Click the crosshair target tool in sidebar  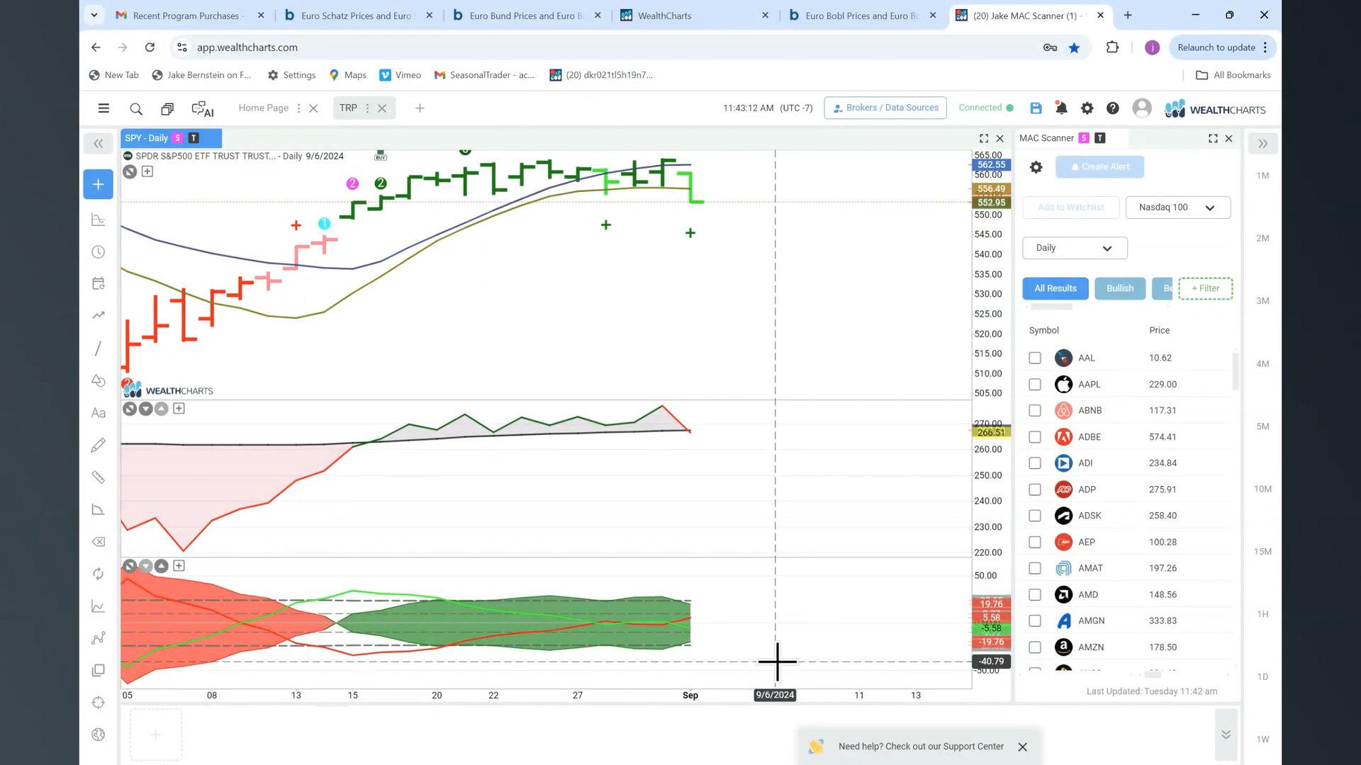tap(98, 703)
